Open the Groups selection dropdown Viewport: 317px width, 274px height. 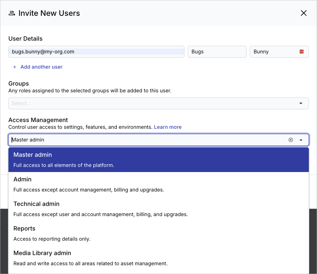pyautogui.click(x=301, y=103)
